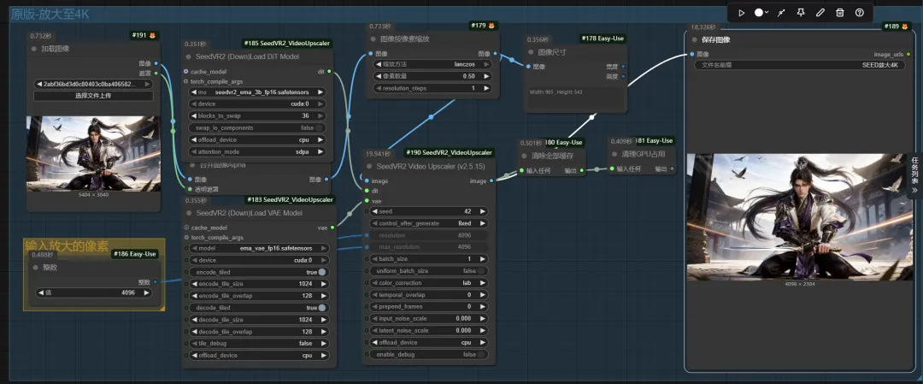Image resolution: width=923 pixels, height=384 pixels.
Task: Click 宽度 output socket on 图像尺寸
Action: click(x=623, y=67)
